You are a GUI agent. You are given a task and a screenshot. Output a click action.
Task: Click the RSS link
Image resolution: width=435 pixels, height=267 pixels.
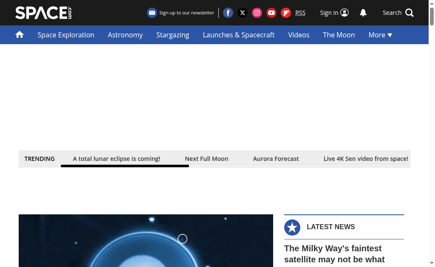point(300,13)
